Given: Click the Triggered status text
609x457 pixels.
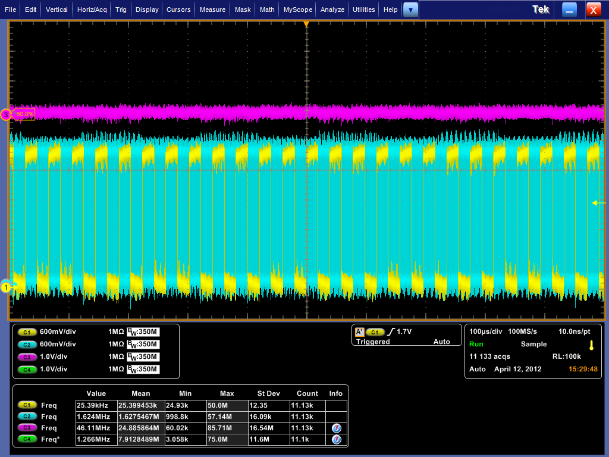Looking at the screenshot, I should pos(373,342).
